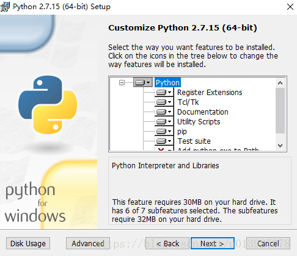Select the Register Extensions tree item
Viewport: 297px width, 256px height.
(x=210, y=93)
